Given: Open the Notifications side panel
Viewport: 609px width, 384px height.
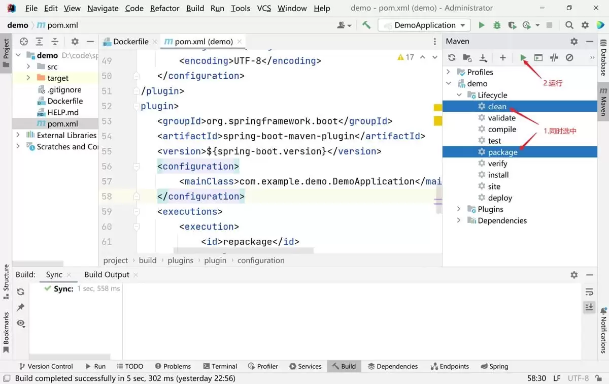Looking at the screenshot, I should [603, 330].
